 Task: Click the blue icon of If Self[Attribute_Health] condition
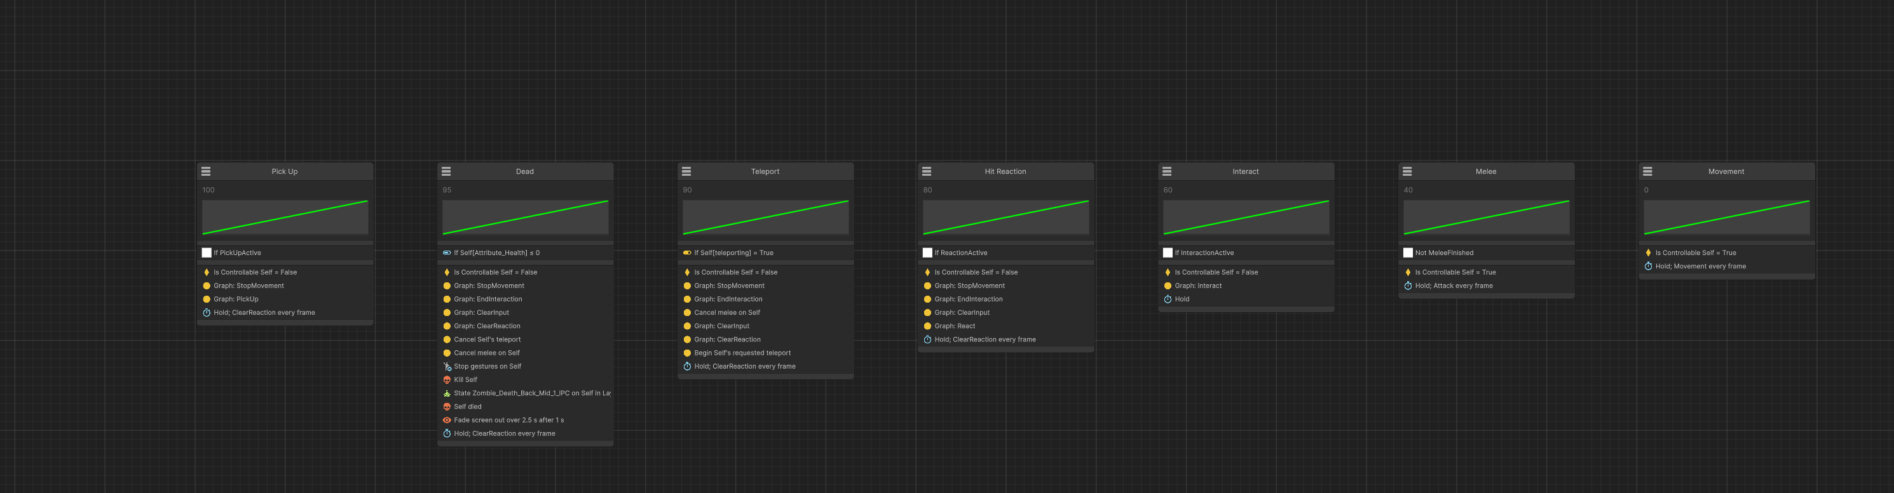tap(447, 253)
